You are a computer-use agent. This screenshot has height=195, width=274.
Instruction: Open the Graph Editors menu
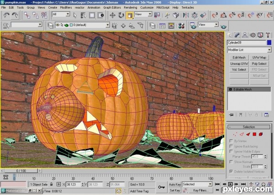click(112, 7)
